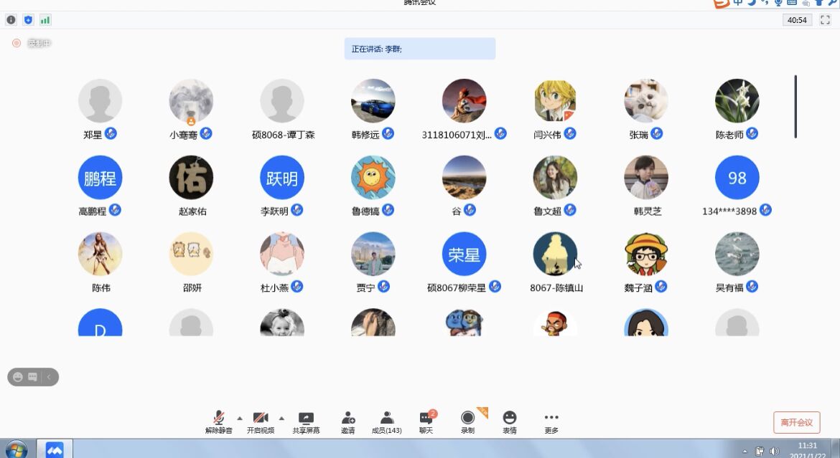Collapse the floating emoji bar arrow

point(49,377)
